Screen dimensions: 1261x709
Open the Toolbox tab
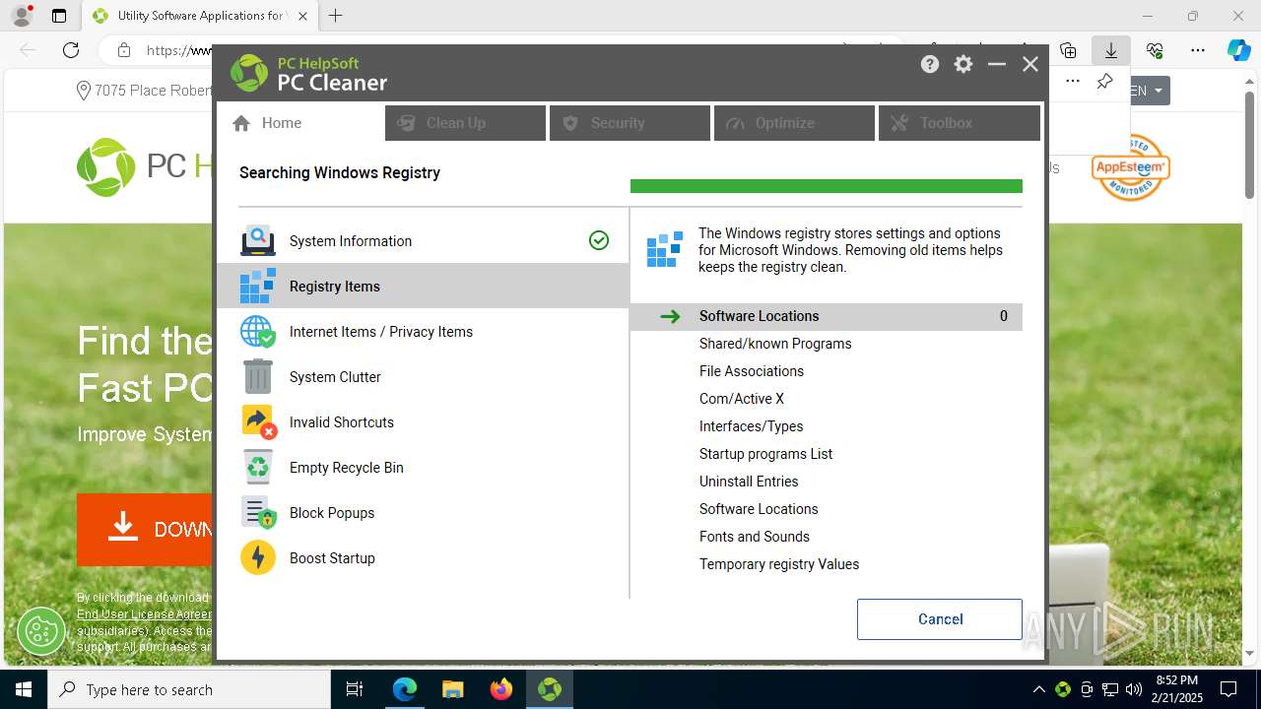tap(959, 123)
